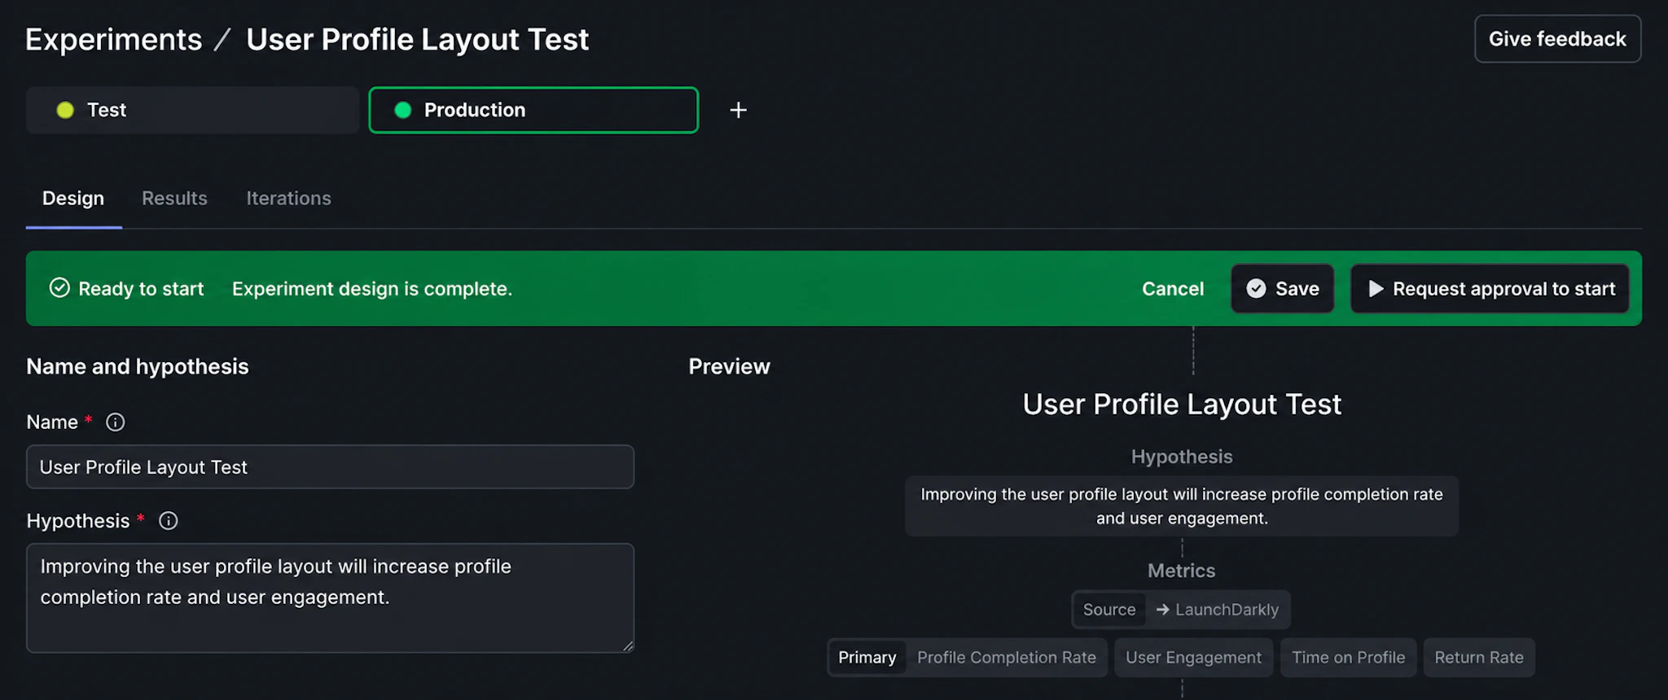Click into the Name input field
Image resolution: width=1668 pixels, height=700 pixels.
click(330, 467)
